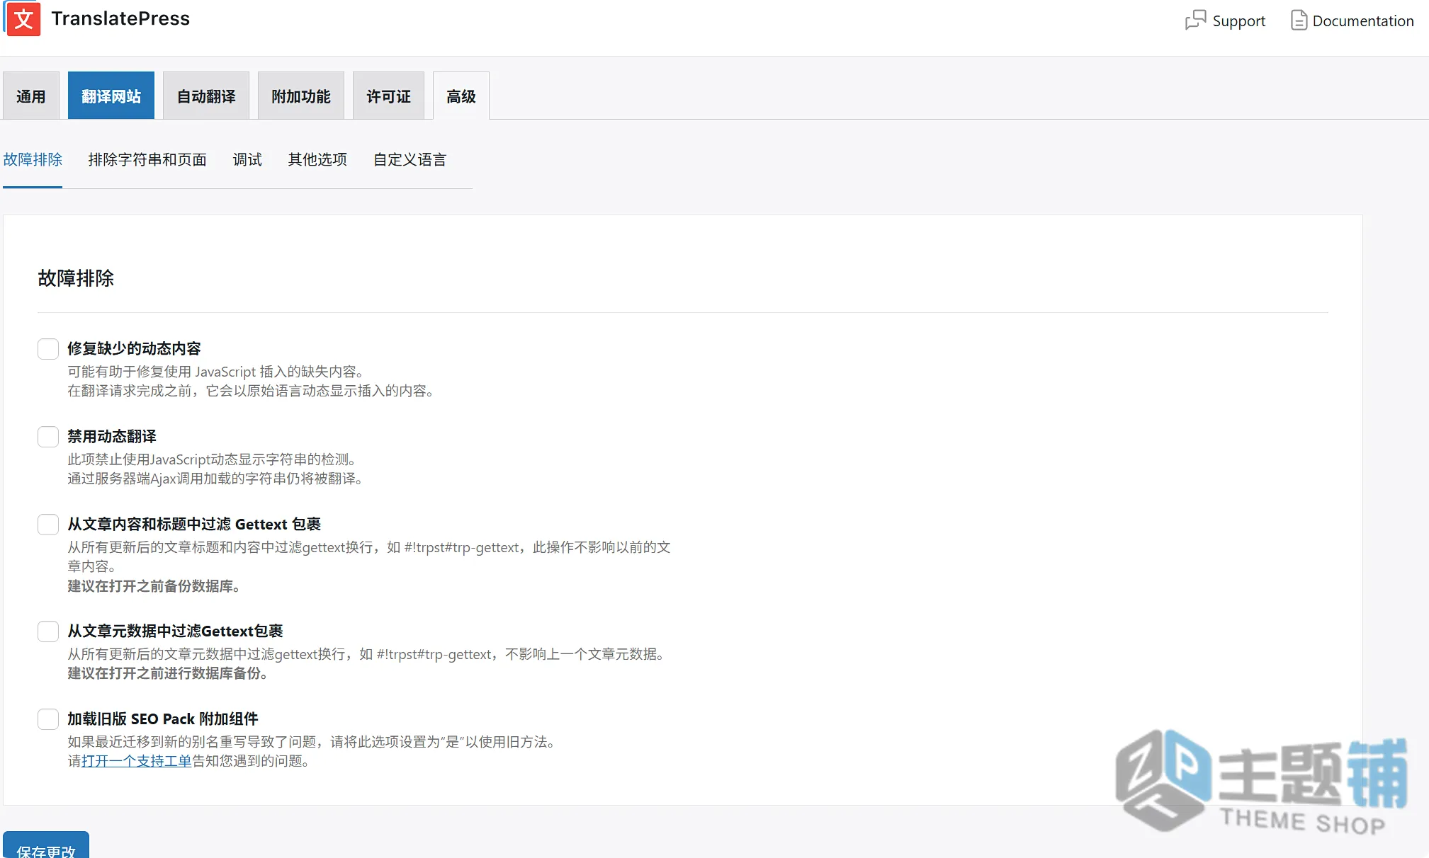Viewport: 1429px width, 858px height.
Task: Click the 建议在打开之前备份数据库。 note
Action: pos(156,586)
